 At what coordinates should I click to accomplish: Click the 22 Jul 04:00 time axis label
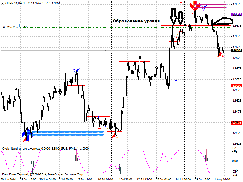(164, 180)
